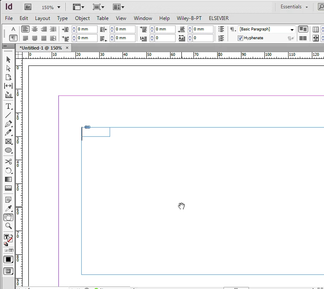324x289 pixels.
Task: Open the Object menu
Action: (x=82, y=18)
